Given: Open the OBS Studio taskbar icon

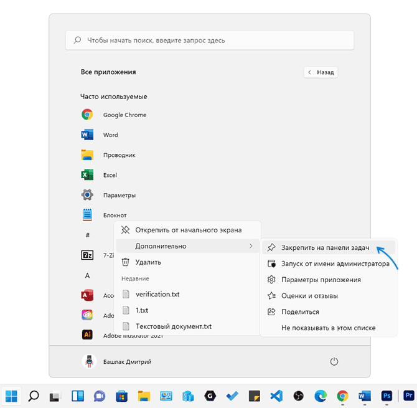Looking at the screenshot, I should point(298,396).
